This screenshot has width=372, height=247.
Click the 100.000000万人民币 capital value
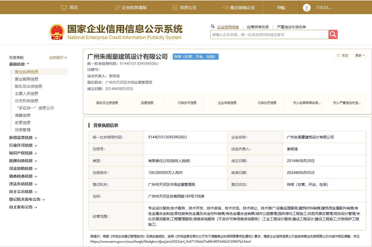point(165,173)
